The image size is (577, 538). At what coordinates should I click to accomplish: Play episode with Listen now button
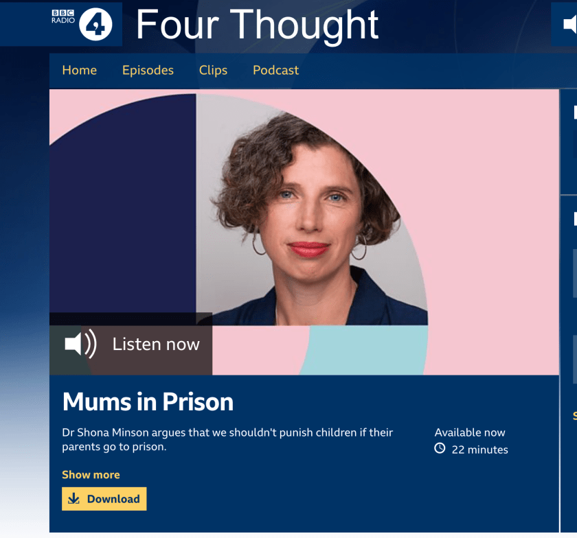click(x=131, y=344)
